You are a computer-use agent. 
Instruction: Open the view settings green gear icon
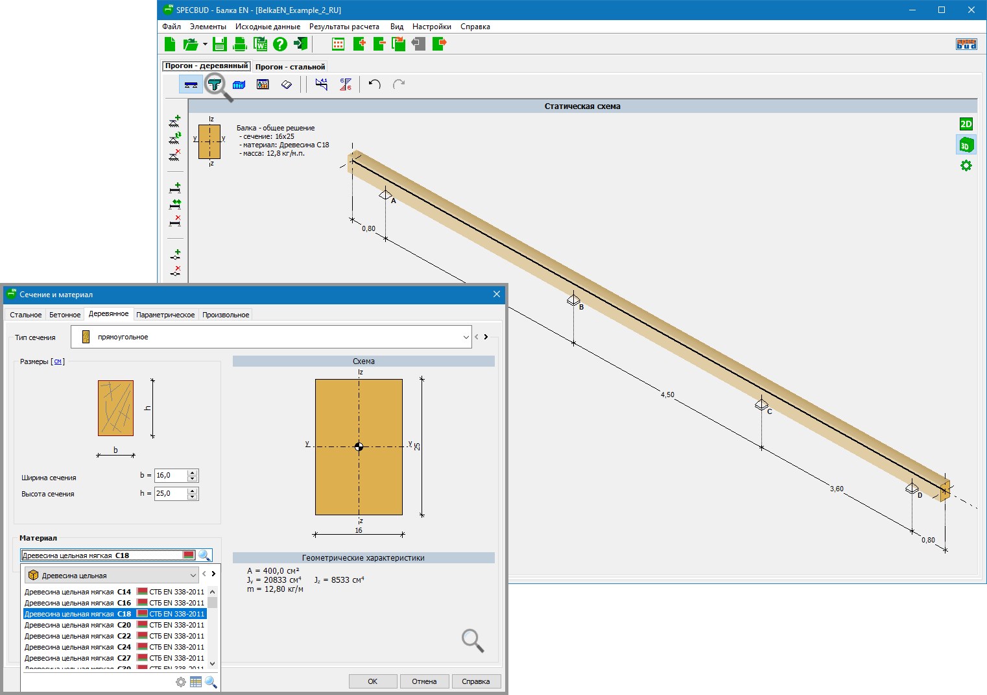coord(966,166)
